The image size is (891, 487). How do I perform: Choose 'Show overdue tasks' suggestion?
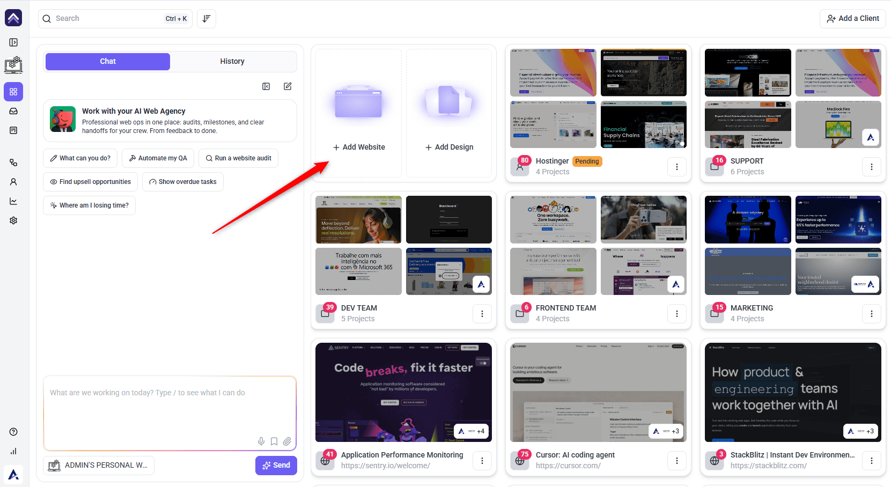tap(183, 182)
